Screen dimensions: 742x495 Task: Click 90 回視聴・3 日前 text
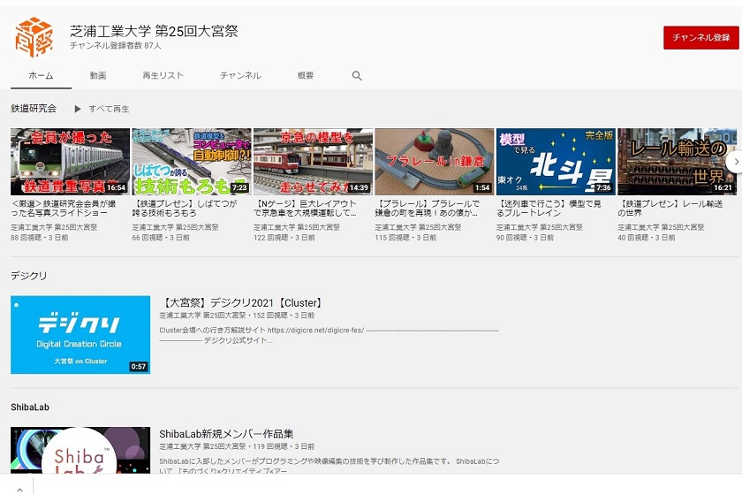(526, 238)
